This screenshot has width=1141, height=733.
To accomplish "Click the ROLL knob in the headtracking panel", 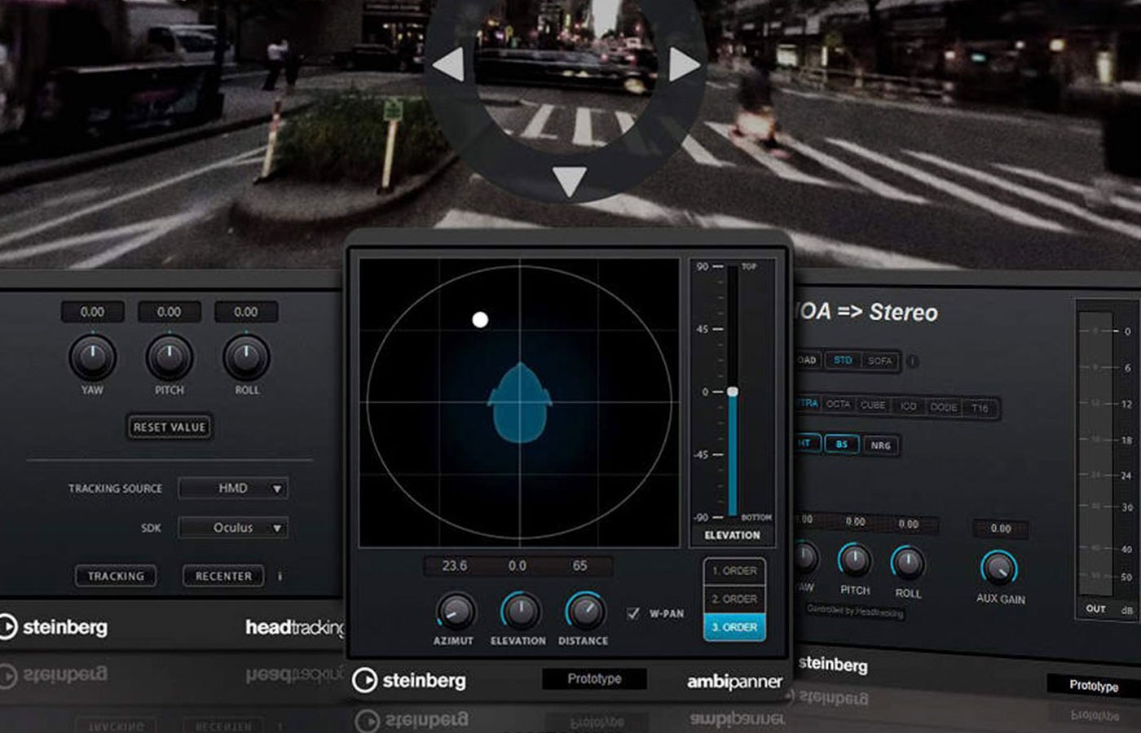I will click(246, 357).
